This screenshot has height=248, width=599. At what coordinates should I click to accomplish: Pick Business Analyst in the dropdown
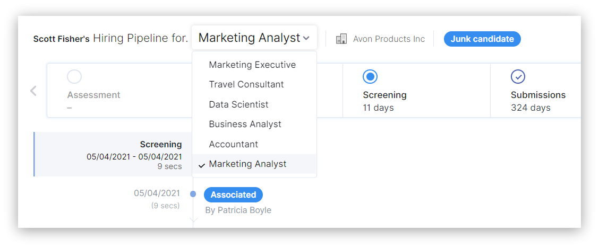pyautogui.click(x=245, y=124)
